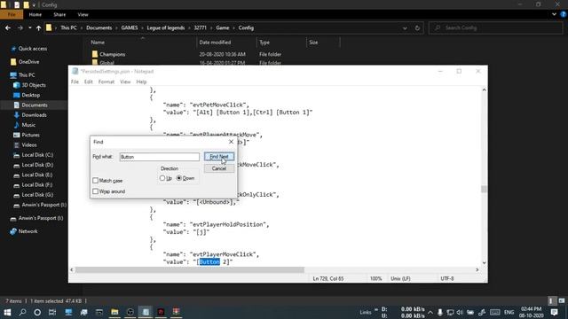
Task: Open volume control in tray
Action: tap(460, 313)
